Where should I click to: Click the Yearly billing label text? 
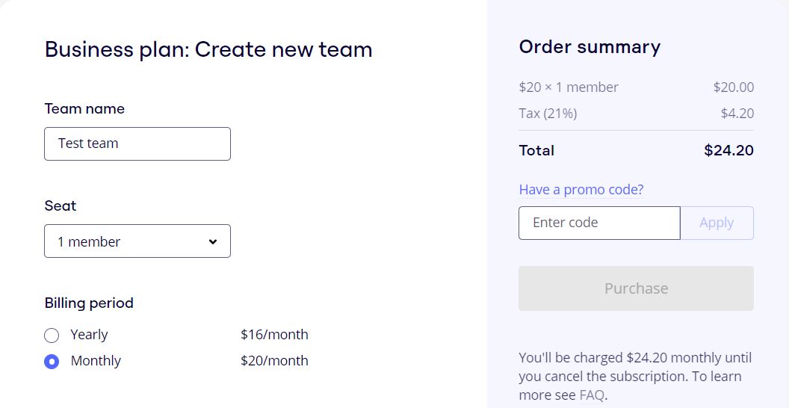[89, 335]
